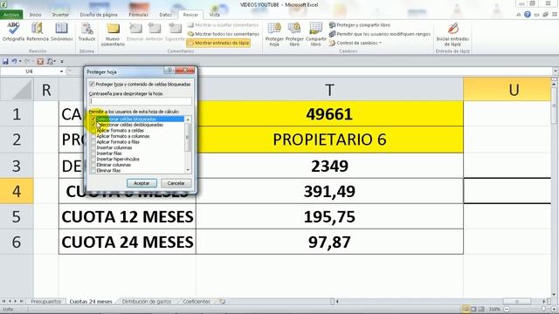Screen dimensions: 559x314
Task: Select column T header
Action: (x=330, y=90)
